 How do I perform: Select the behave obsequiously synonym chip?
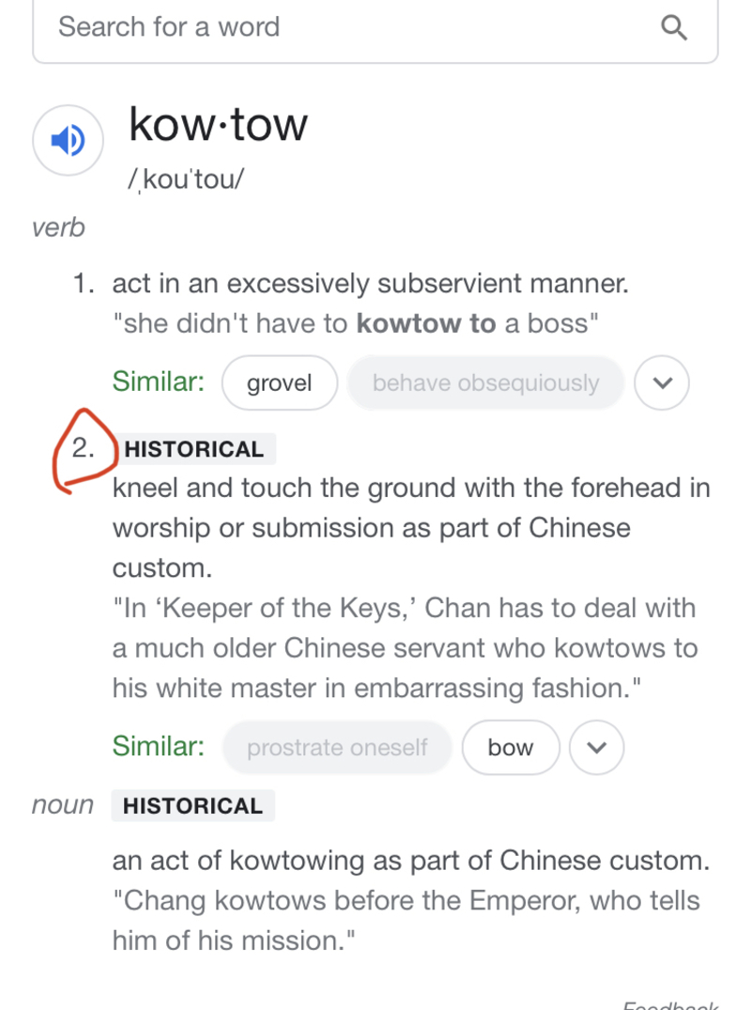coord(486,382)
